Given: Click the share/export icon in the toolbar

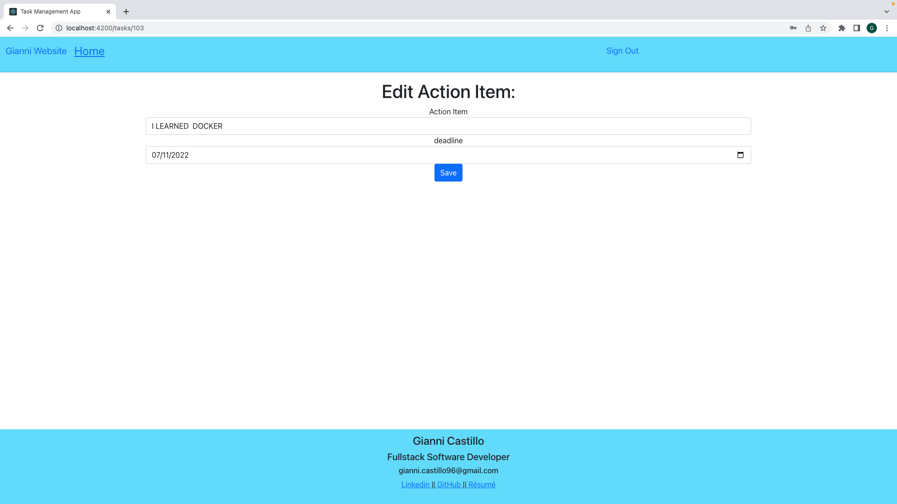Looking at the screenshot, I should point(808,28).
